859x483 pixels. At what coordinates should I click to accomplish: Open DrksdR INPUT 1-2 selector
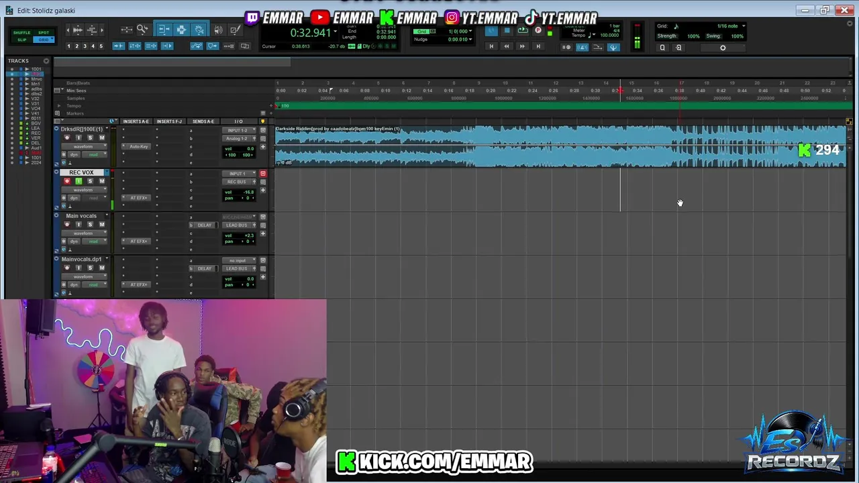(x=239, y=130)
